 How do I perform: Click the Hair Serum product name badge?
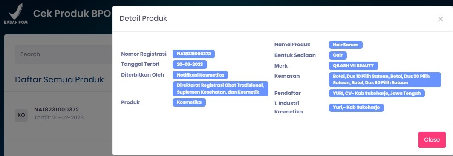point(346,45)
